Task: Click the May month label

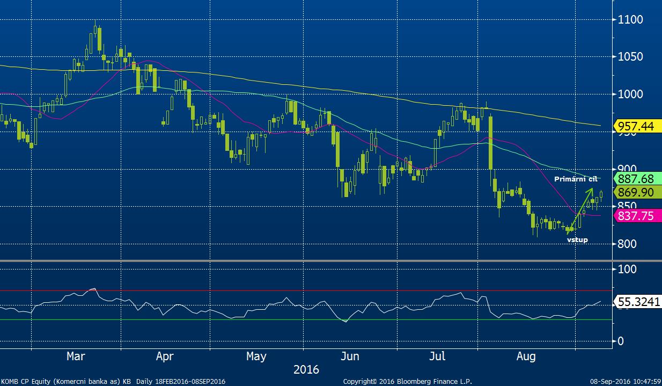Action: 256,356
